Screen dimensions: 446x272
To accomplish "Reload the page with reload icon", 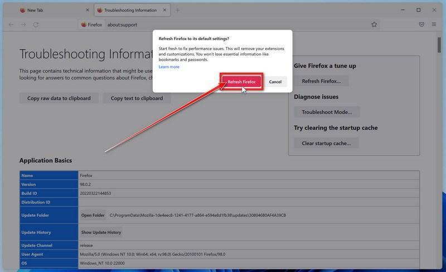I will (36, 25).
